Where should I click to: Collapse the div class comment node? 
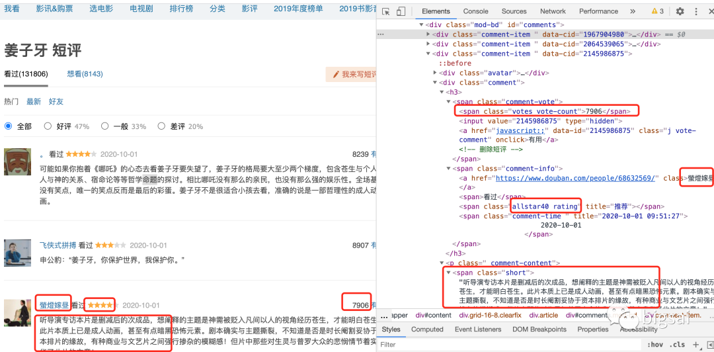click(x=435, y=83)
